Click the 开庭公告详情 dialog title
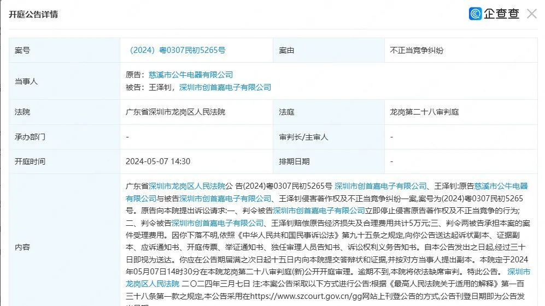Viewport: 545px width, 306px height. point(33,14)
